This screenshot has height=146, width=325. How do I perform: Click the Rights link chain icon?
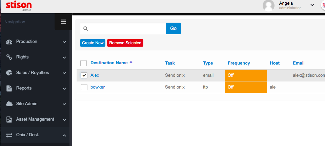[9, 57]
